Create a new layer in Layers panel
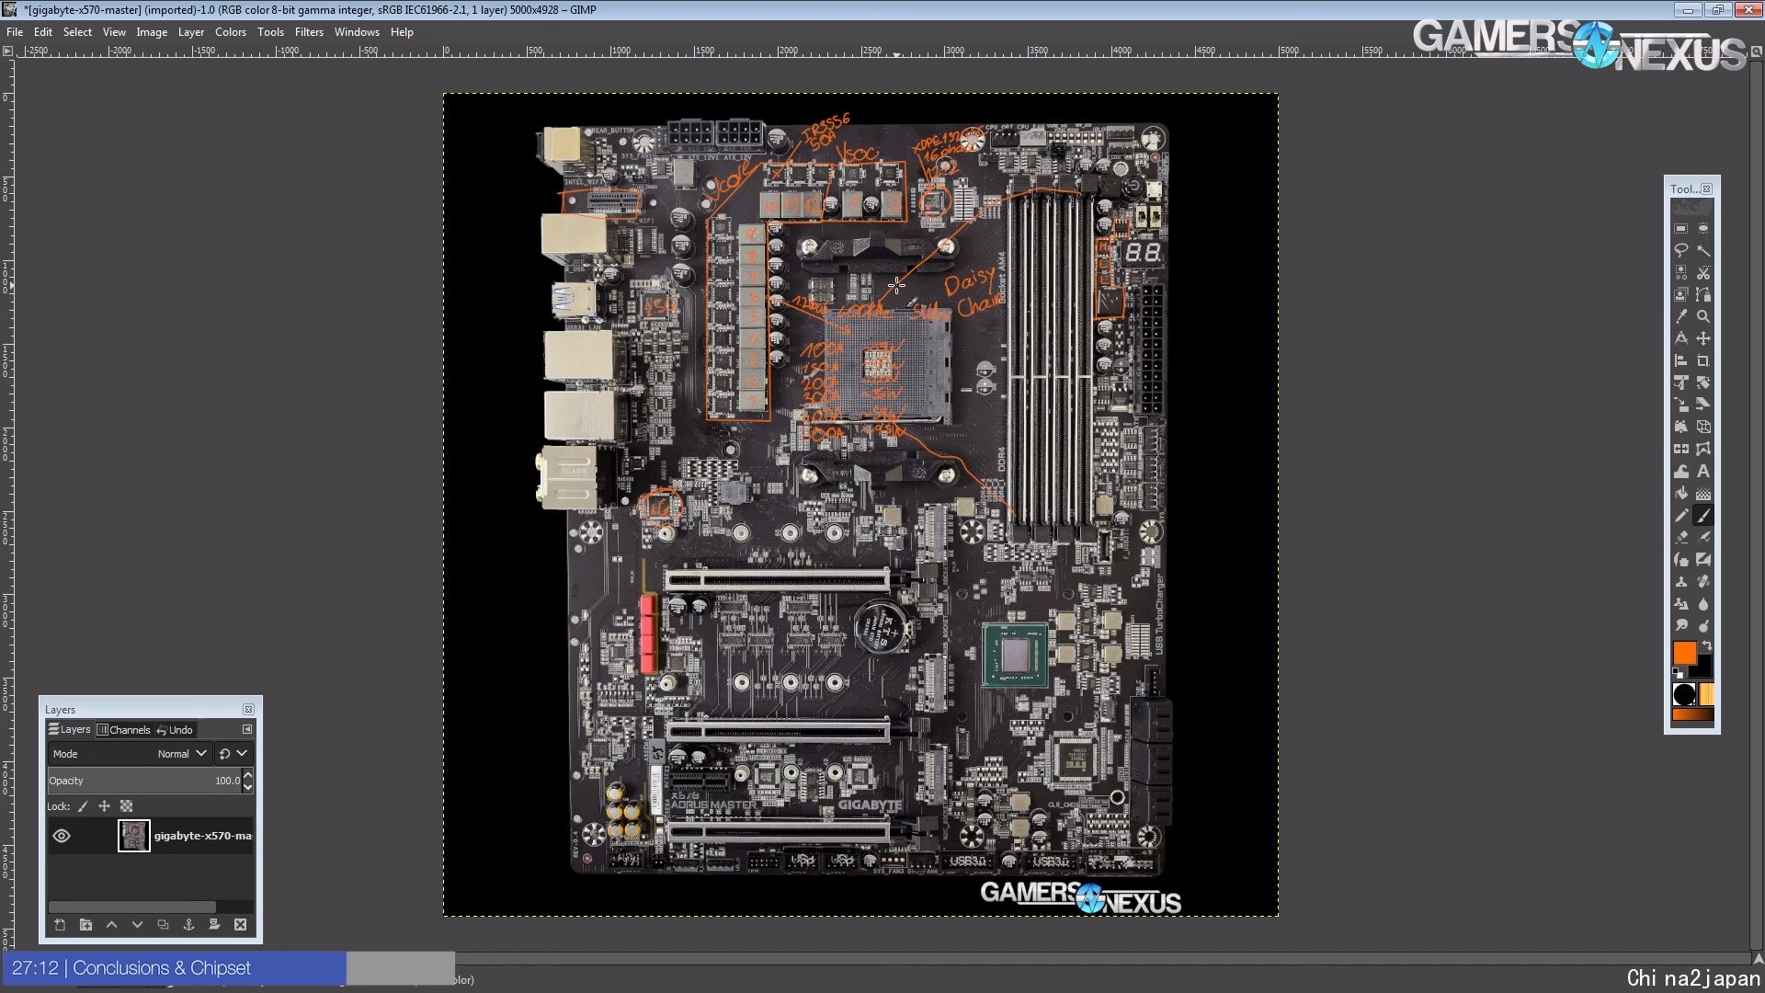 tap(60, 925)
